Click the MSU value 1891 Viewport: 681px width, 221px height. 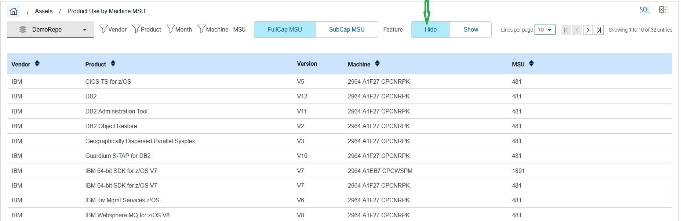click(518, 171)
